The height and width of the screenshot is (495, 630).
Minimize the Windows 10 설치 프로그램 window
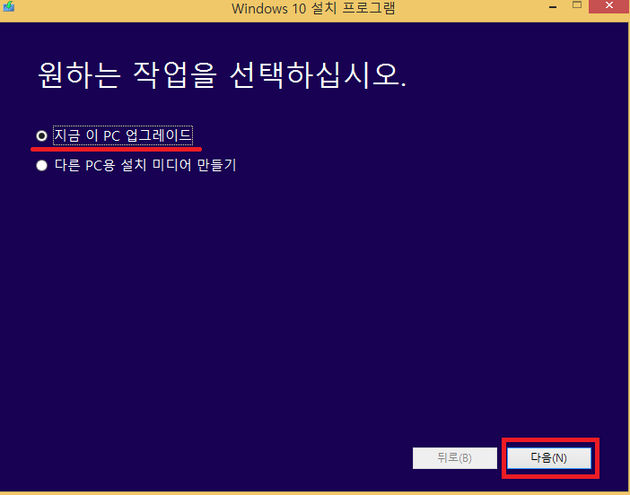pos(553,6)
